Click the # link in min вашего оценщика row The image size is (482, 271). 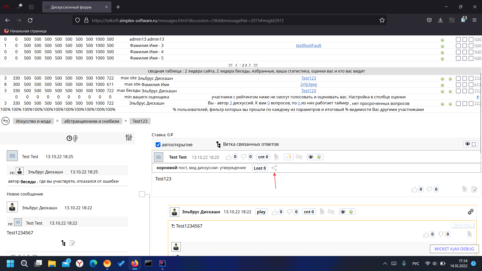tap(478, 97)
